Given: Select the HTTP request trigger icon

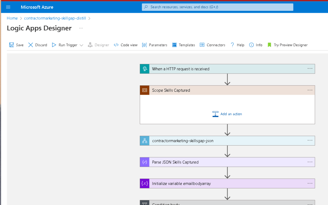Looking at the screenshot, I should [145, 69].
